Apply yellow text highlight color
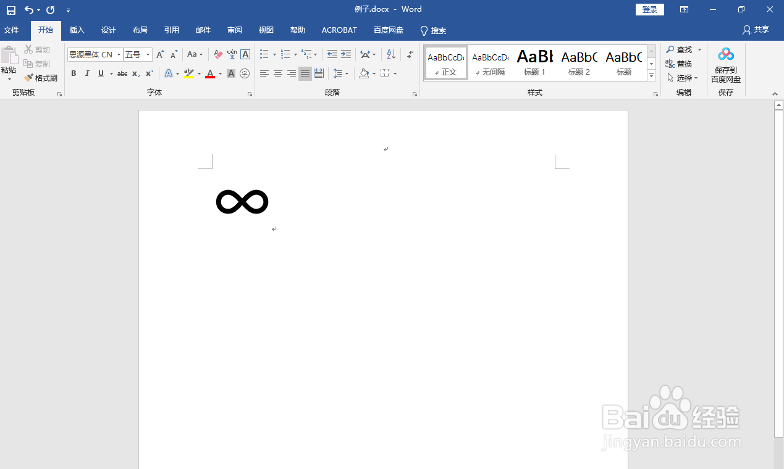Viewport: 784px width, 469px height. [x=188, y=73]
